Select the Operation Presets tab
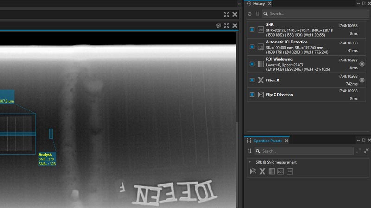 tap(267, 141)
